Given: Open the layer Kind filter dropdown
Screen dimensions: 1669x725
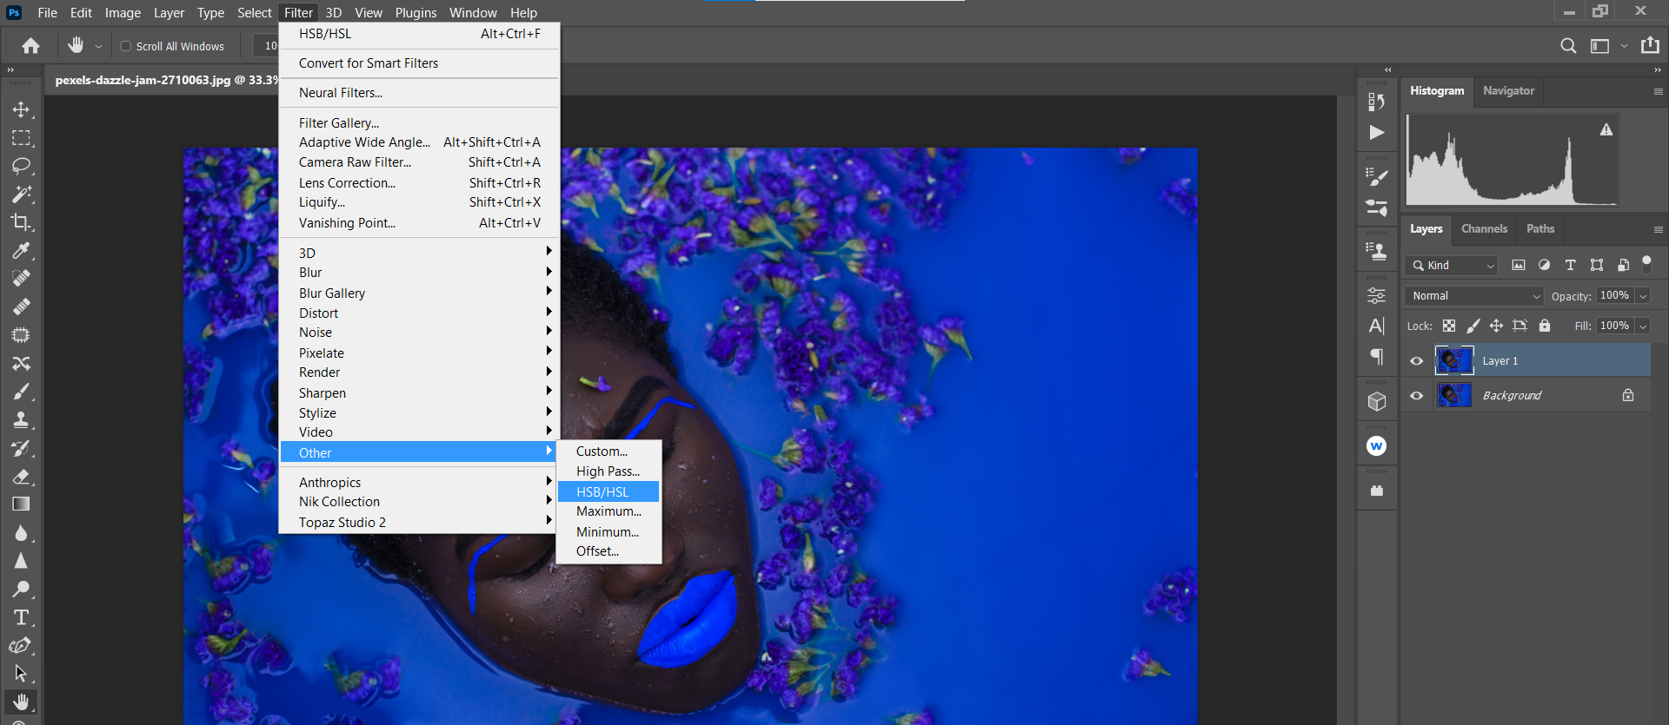Looking at the screenshot, I should 1453,266.
